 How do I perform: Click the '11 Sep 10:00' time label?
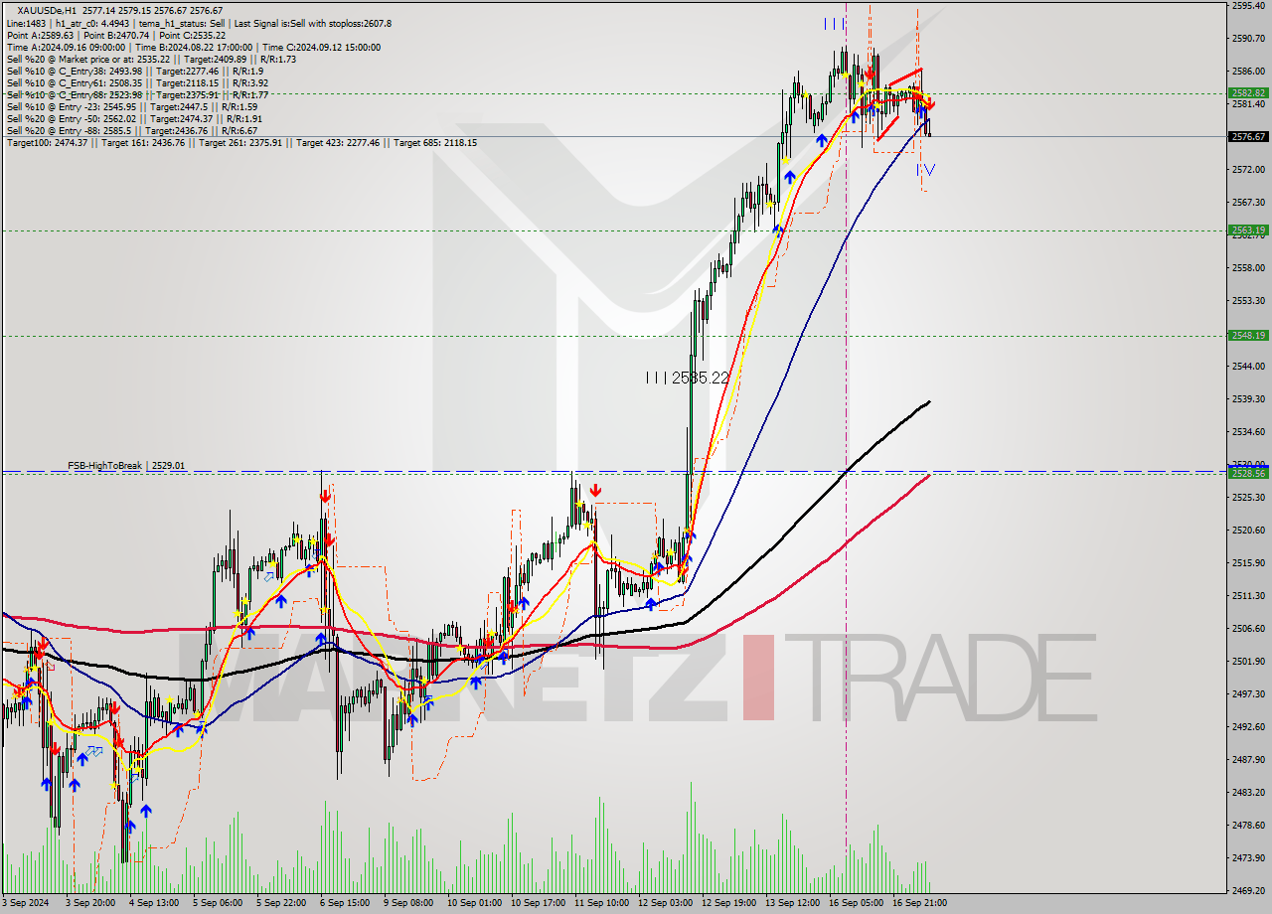coord(600,903)
